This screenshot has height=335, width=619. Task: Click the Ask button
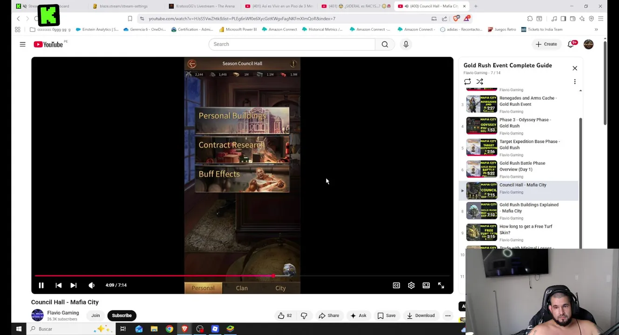[x=358, y=315]
